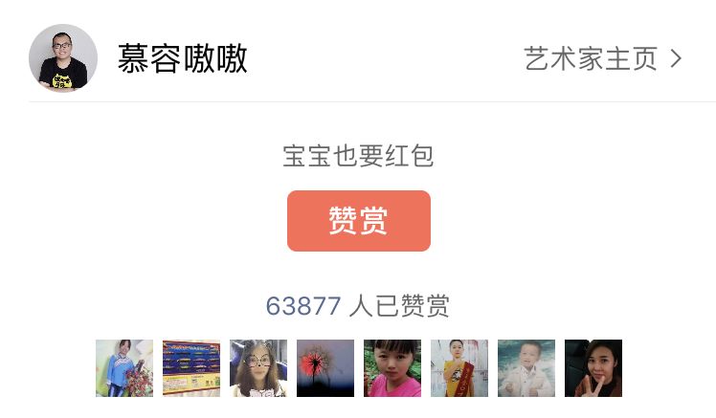Image resolution: width=716 pixels, height=418 pixels.
Task: Click the chevron arrow beside 艺术家主页
Action: tap(676, 59)
